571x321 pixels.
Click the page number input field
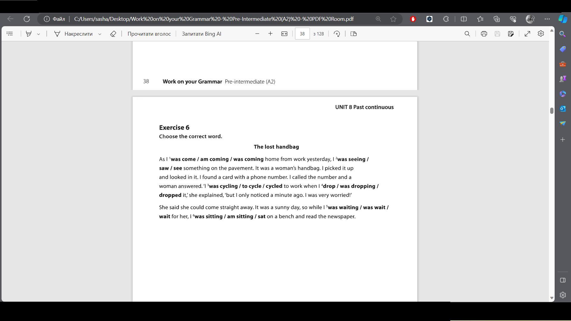tap(302, 34)
